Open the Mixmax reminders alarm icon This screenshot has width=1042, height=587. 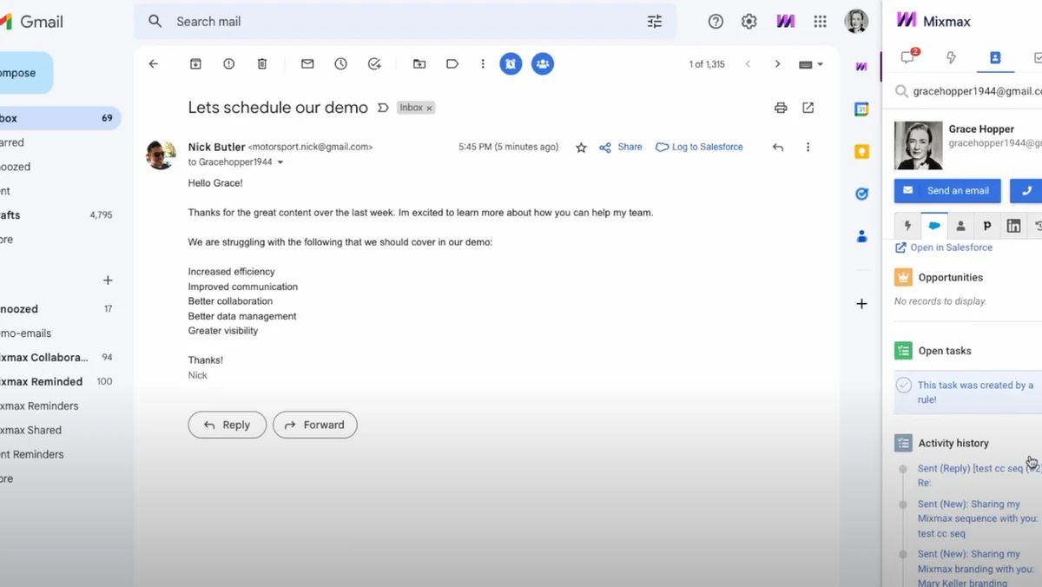tap(511, 63)
